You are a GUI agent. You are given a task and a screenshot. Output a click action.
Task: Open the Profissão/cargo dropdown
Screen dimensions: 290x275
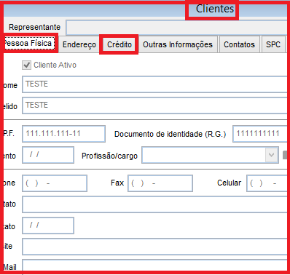pos(210,155)
